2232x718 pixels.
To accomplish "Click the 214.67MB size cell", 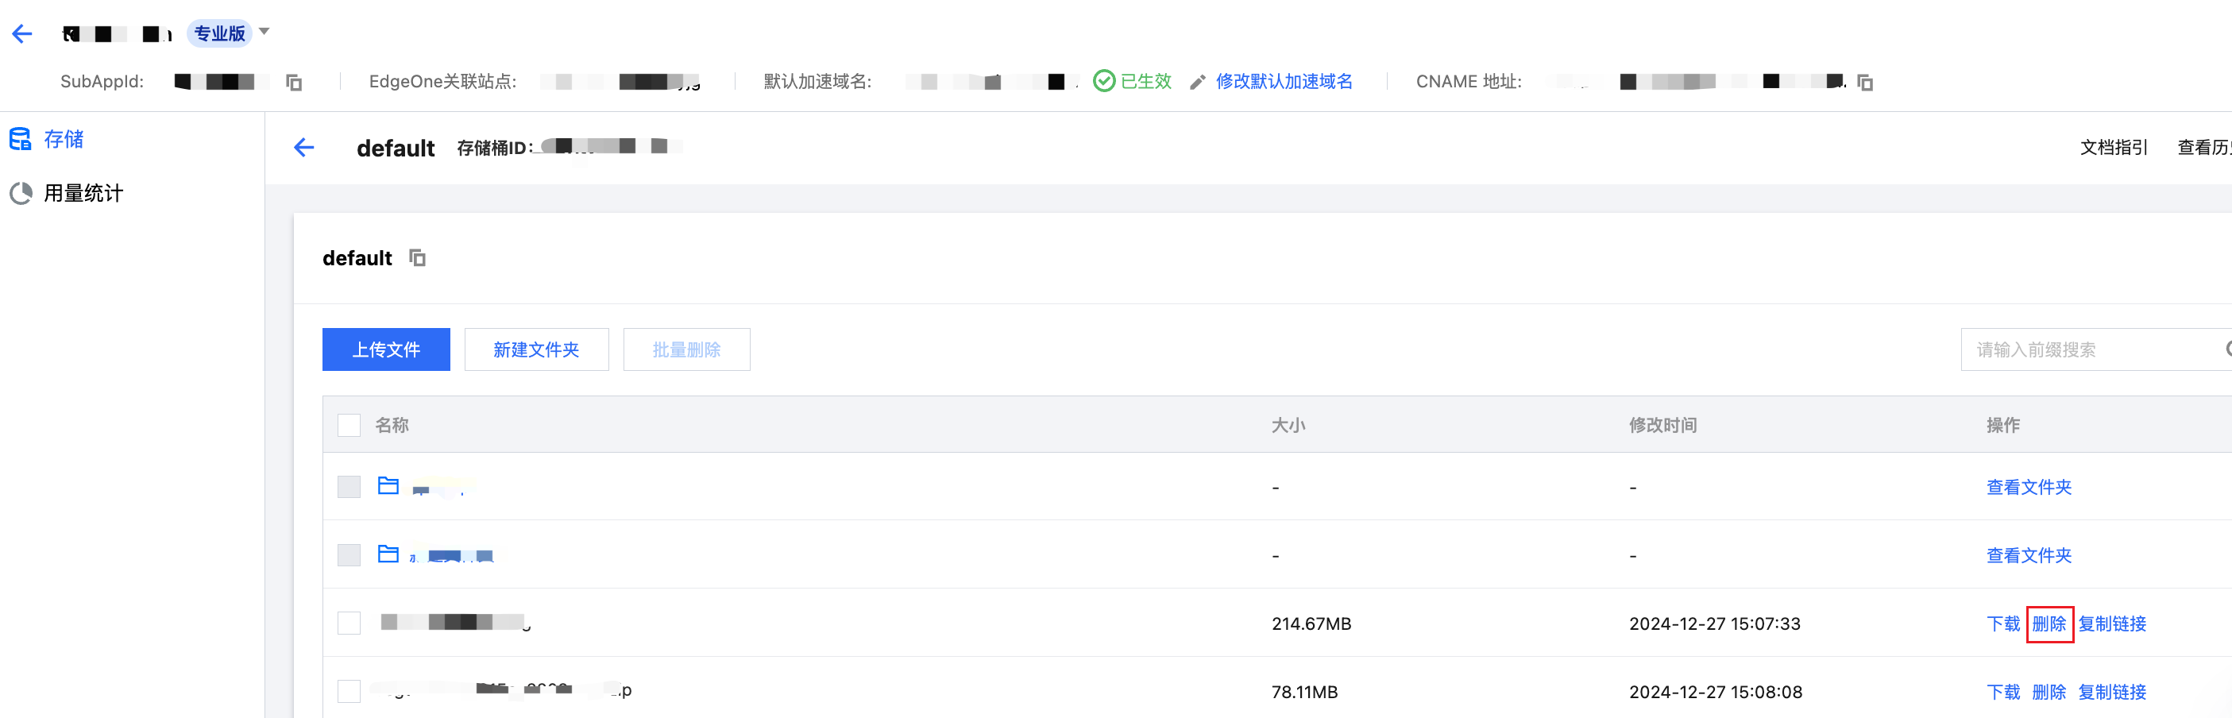I will point(1311,624).
